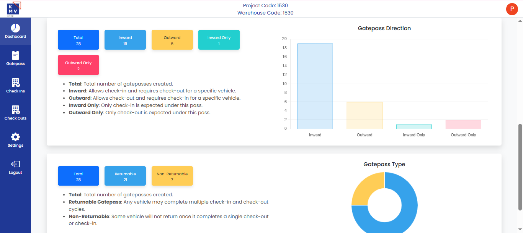
Task: Select the Total 28 direction card
Action: (78, 40)
